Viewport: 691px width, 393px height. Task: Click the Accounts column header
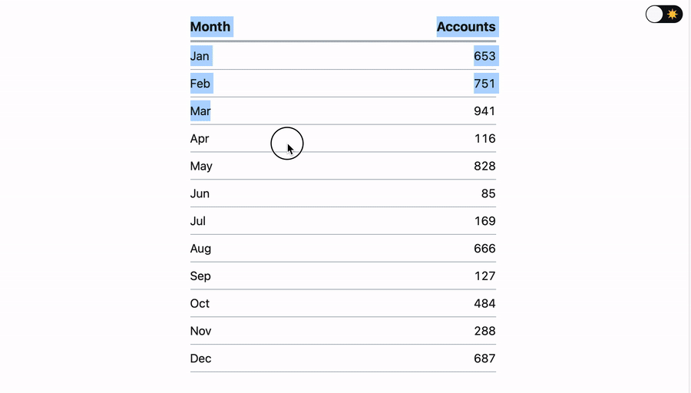pyautogui.click(x=466, y=27)
